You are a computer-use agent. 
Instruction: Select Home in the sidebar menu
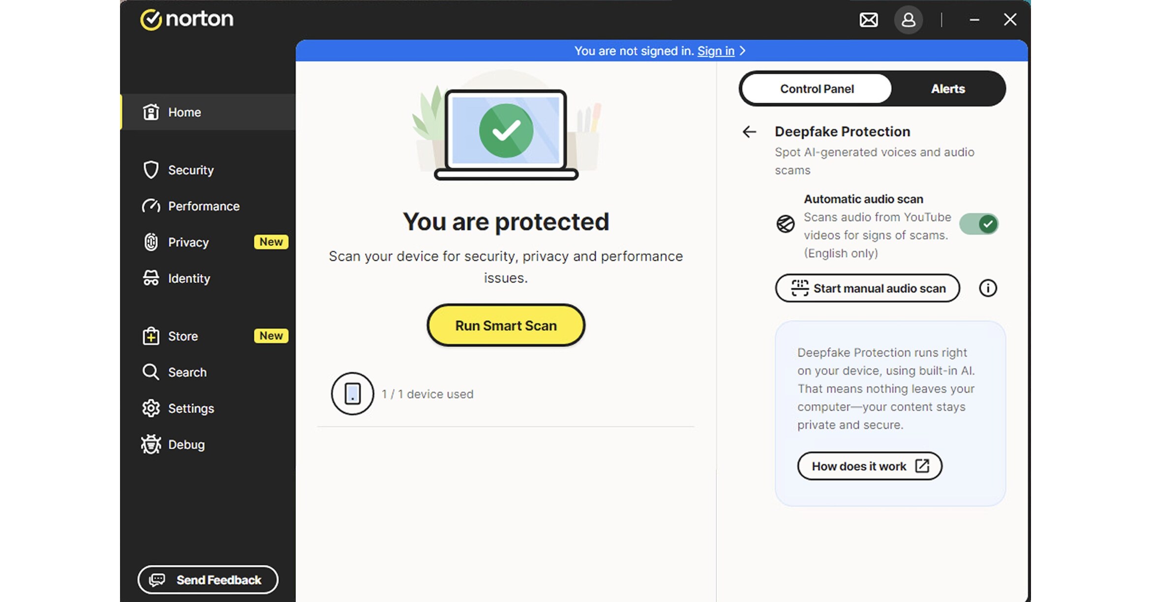click(x=208, y=112)
